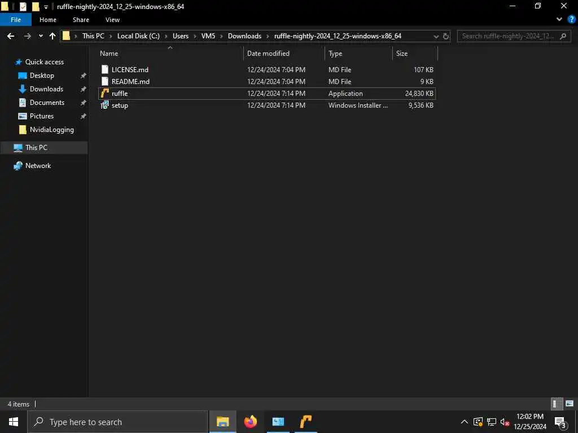Navigate to Users breadcrumb
The image size is (578, 433).
(180, 36)
